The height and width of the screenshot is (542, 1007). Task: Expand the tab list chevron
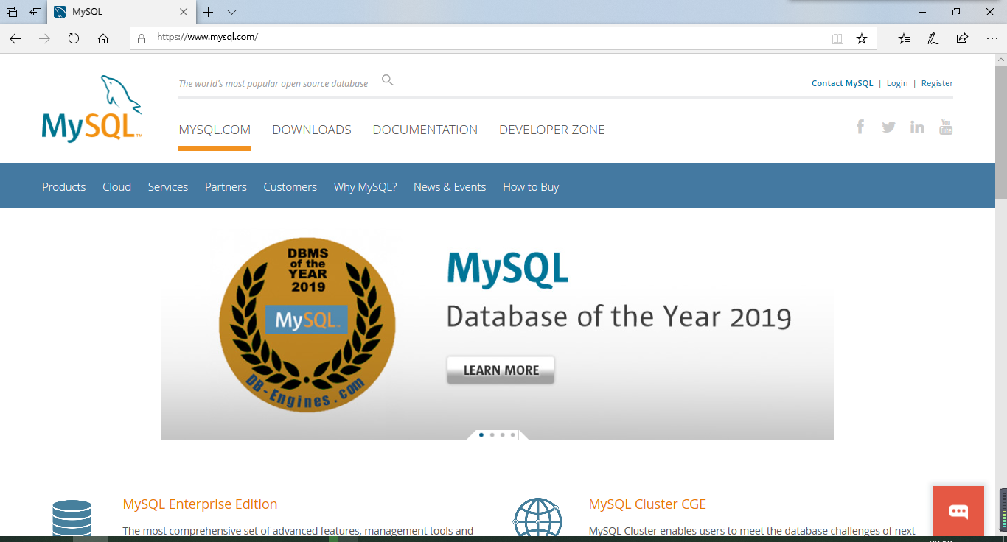coord(231,13)
